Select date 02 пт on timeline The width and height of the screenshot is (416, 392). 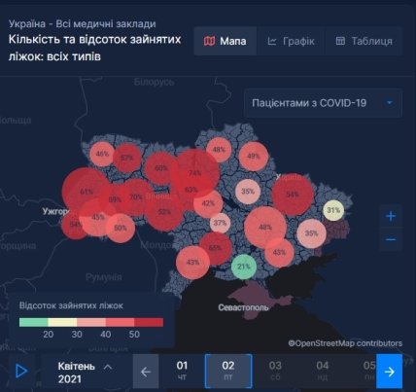[228, 371]
